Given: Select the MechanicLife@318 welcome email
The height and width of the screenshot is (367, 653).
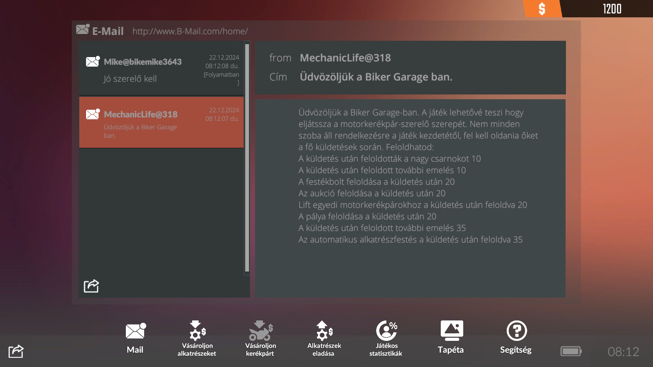Looking at the screenshot, I should 161,122.
